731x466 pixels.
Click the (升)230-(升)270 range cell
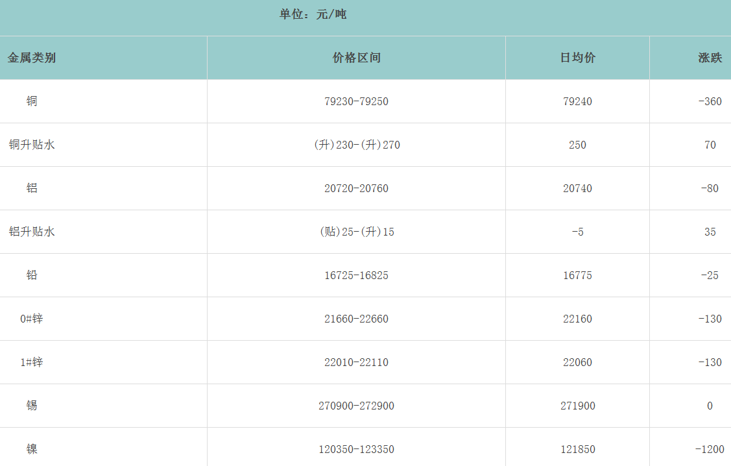click(x=356, y=145)
